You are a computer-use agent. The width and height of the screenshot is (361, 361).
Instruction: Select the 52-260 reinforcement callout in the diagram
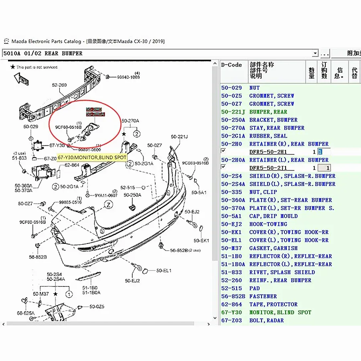59,85
